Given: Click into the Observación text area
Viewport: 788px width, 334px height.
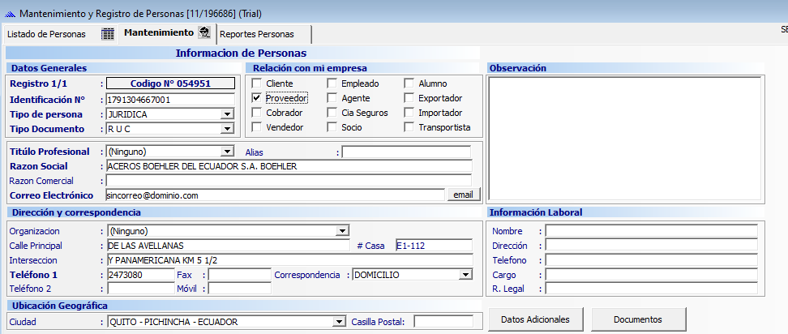Looking at the screenshot, I should [x=624, y=138].
